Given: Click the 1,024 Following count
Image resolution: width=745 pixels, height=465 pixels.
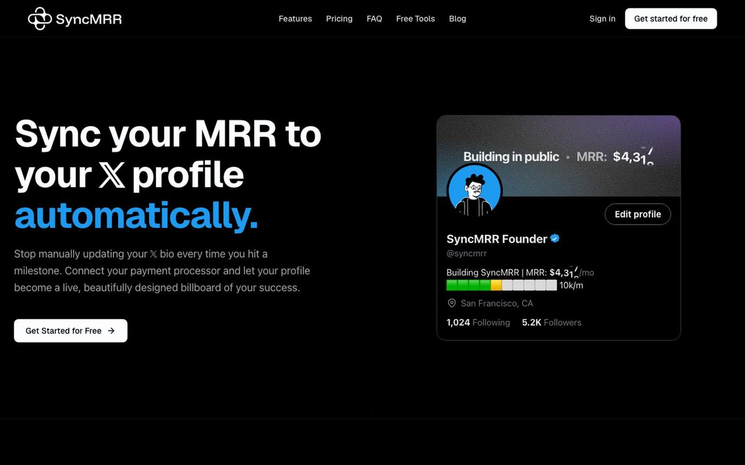Looking at the screenshot, I should (478, 322).
